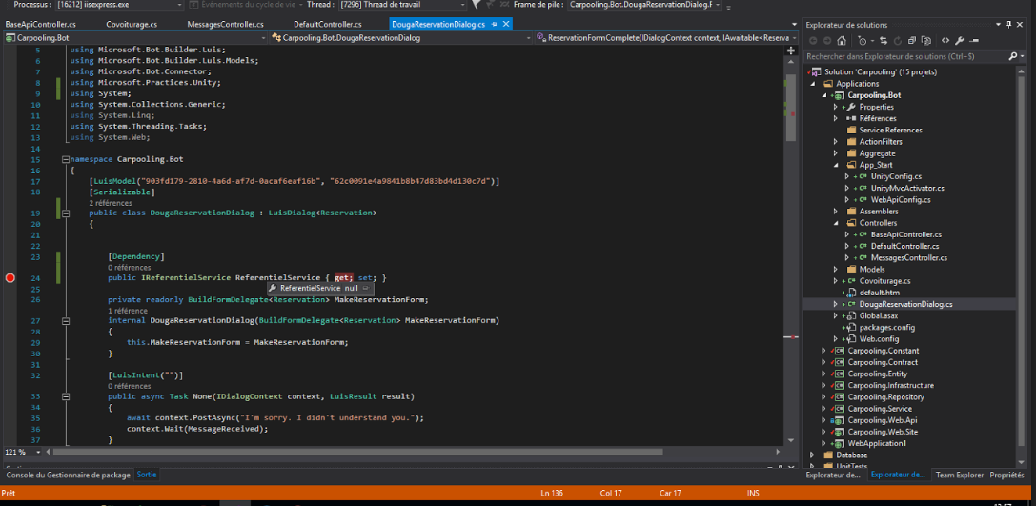Image resolution: width=1036 pixels, height=506 pixels.
Task: Click '0 références' above the None method
Action: coord(130,386)
